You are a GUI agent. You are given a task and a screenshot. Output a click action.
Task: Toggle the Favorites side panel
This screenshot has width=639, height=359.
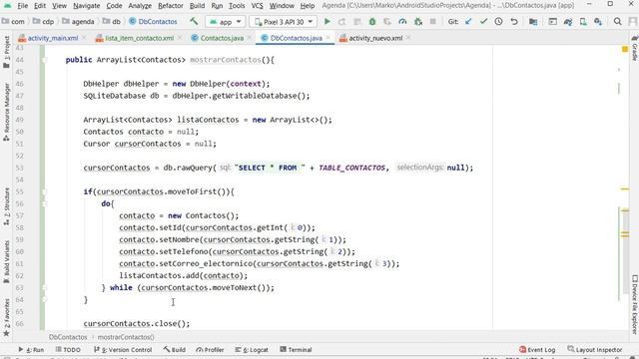(x=7, y=318)
